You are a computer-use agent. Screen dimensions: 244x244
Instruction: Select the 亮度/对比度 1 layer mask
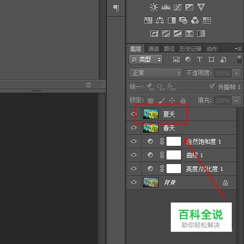(174, 168)
